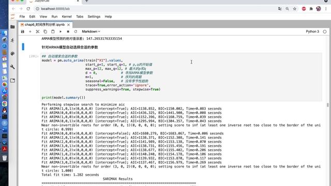Go forward in browser history
331x186 pixels.
click(x=21, y=9)
